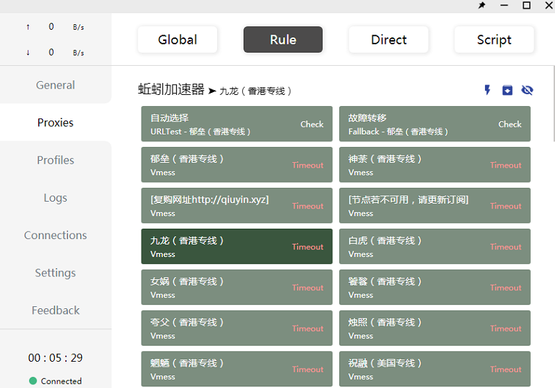This screenshot has height=388, width=555.
Task: Click the download speed readout
Action: [x=55, y=53]
